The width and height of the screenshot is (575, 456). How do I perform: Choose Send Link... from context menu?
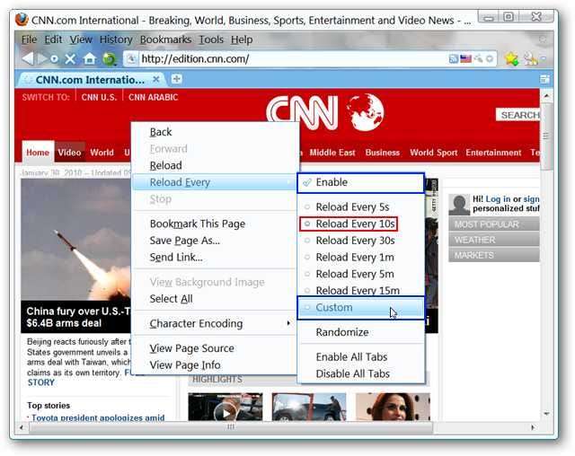[214, 257]
